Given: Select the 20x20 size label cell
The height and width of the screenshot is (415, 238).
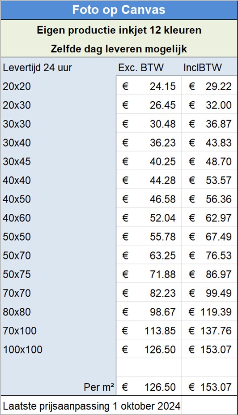Looking at the screenshot, I should click(x=58, y=86).
